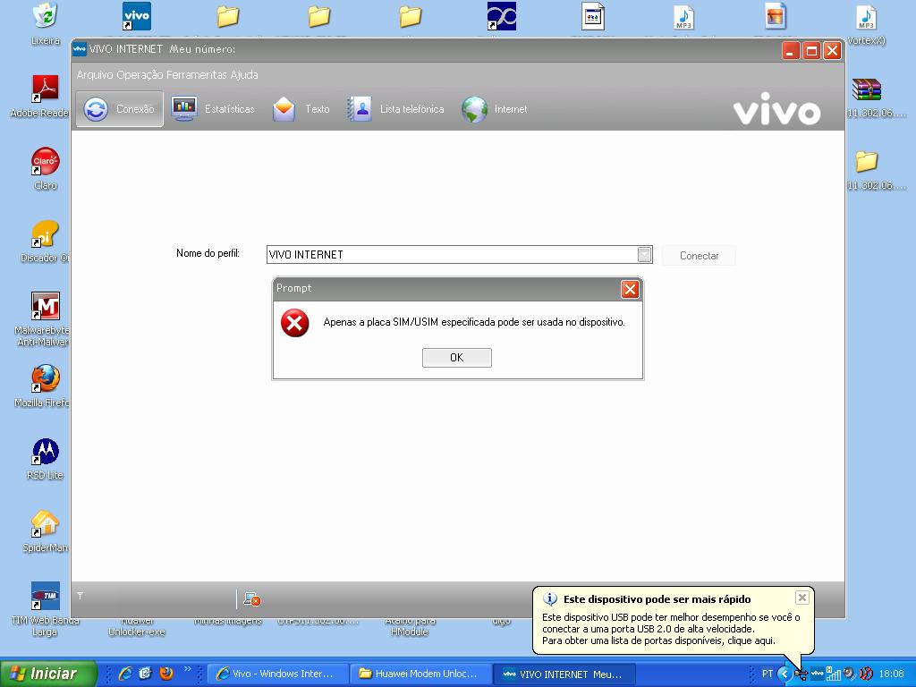This screenshot has height=687, width=916.
Task: Close the USB speed balloon tip
Action: [x=802, y=598]
